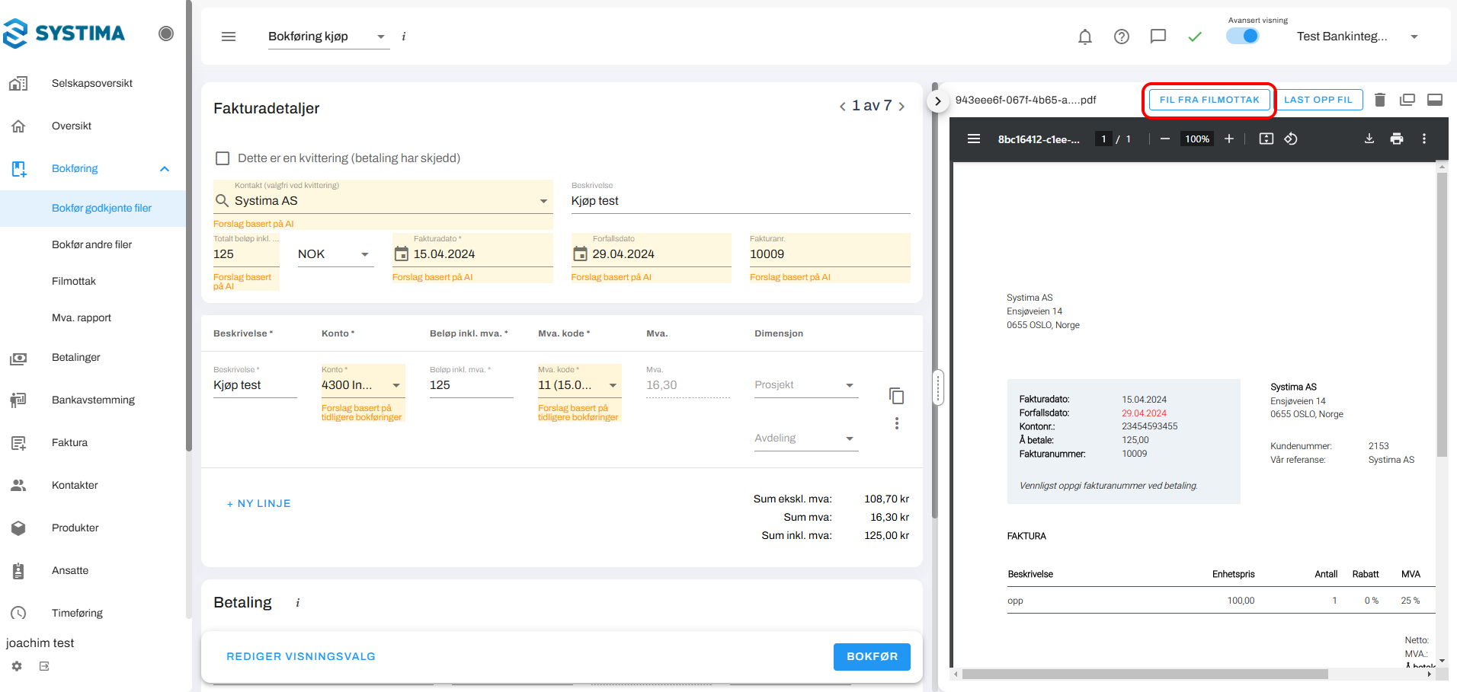The image size is (1457, 692).
Task: Fit PDF page to width
Action: [1266, 139]
